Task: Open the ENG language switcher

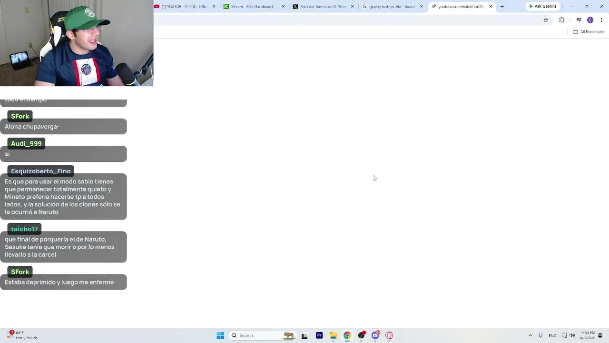Action: (x=552, y=335)
